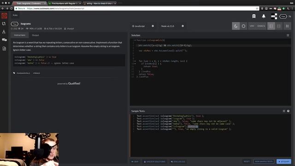Screen dimensions: 295x166
Task: Open the forum chat bubbles sidebar icon
Action: point(4,40)
